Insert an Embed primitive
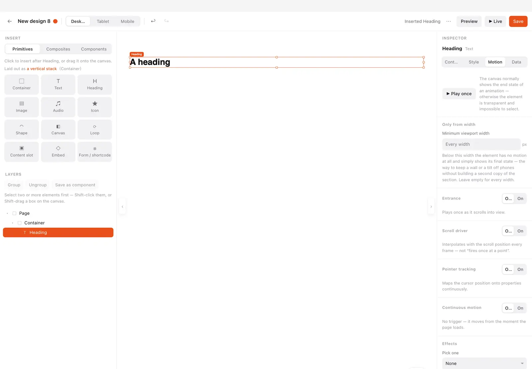 point(58,152)
